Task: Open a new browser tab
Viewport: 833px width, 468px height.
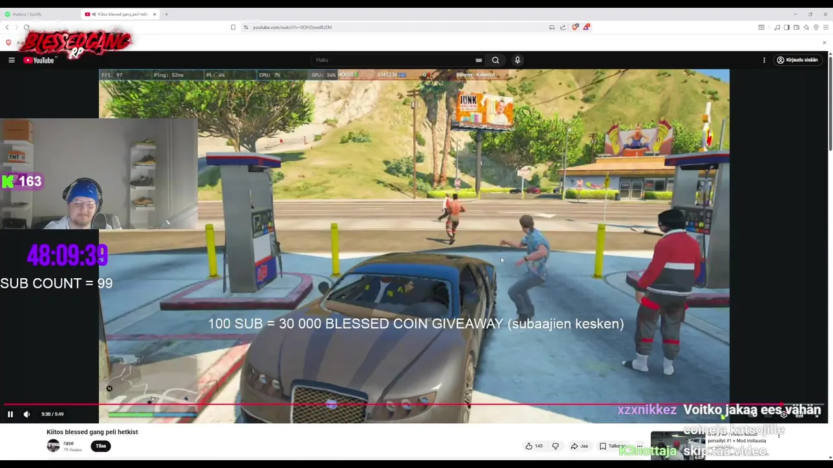Action: pos(167,14)
